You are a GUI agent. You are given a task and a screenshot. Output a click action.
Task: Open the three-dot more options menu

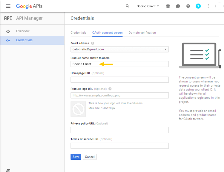point(208,6)
